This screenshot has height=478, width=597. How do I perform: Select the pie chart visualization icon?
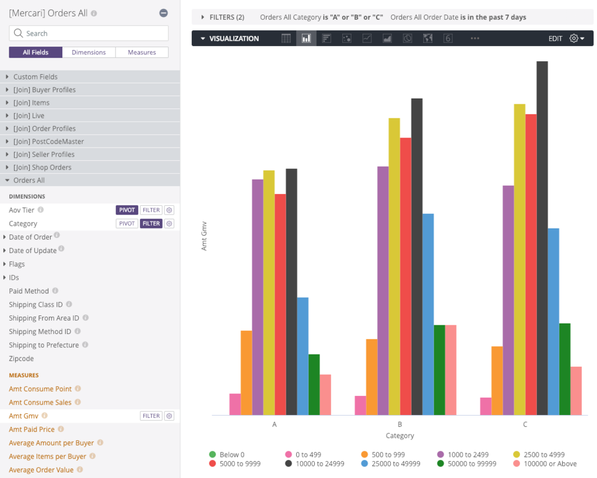click(x=408, y=38)
